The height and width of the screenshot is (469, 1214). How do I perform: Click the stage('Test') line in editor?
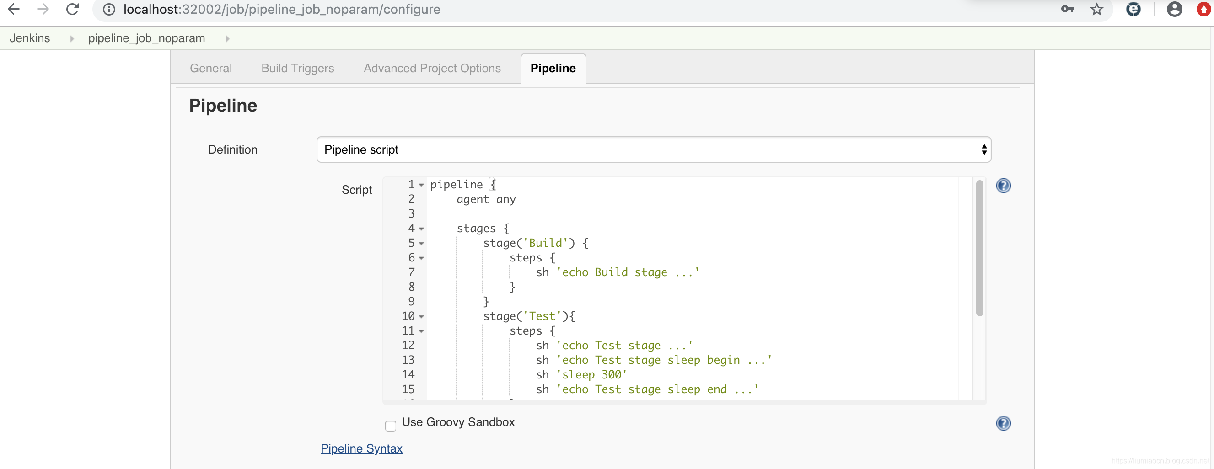tap(529, 316)
